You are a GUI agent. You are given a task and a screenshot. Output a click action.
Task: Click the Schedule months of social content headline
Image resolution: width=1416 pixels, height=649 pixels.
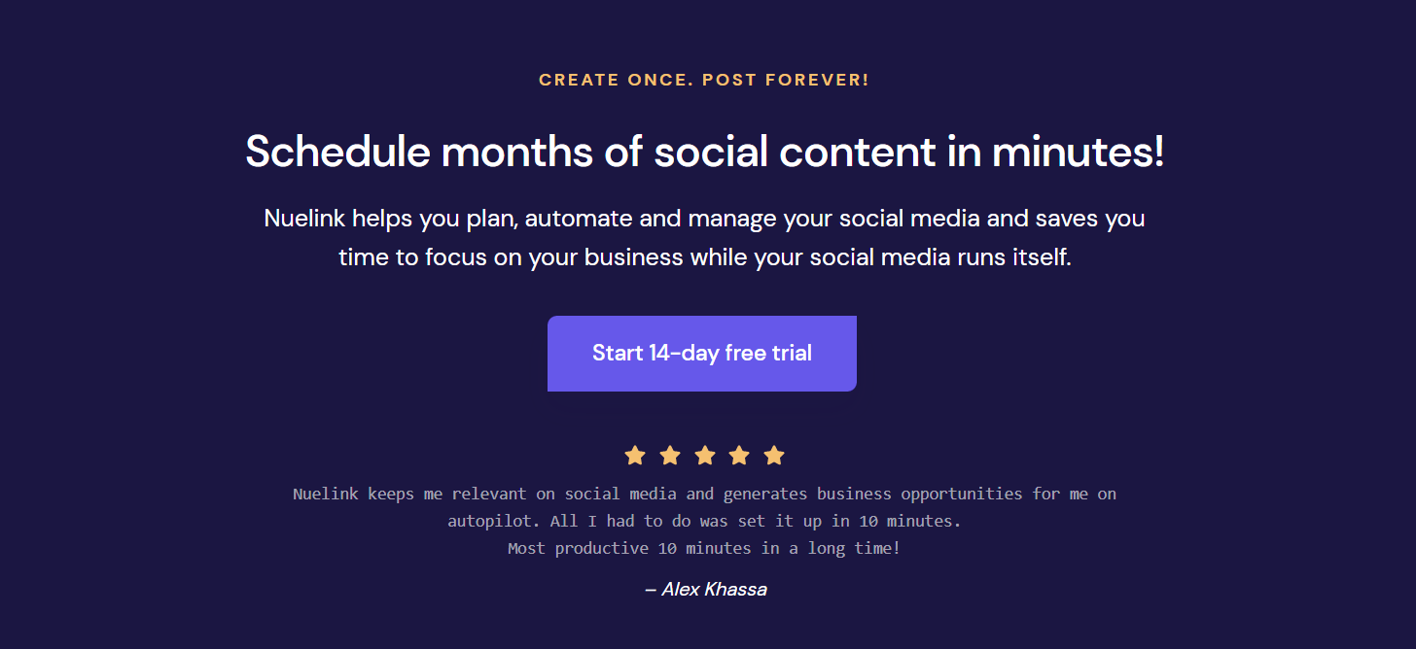tap(705, 153)
